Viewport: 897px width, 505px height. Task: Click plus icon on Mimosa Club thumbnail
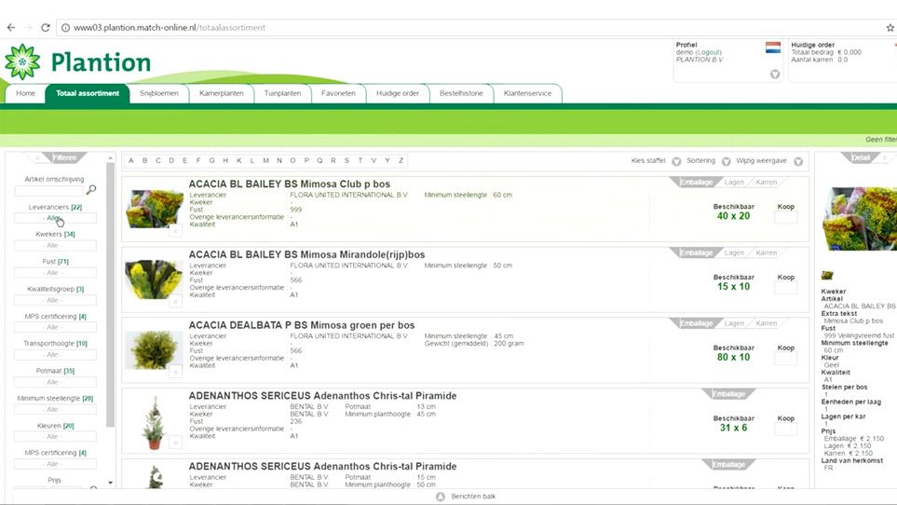click(x=175, y=231)
